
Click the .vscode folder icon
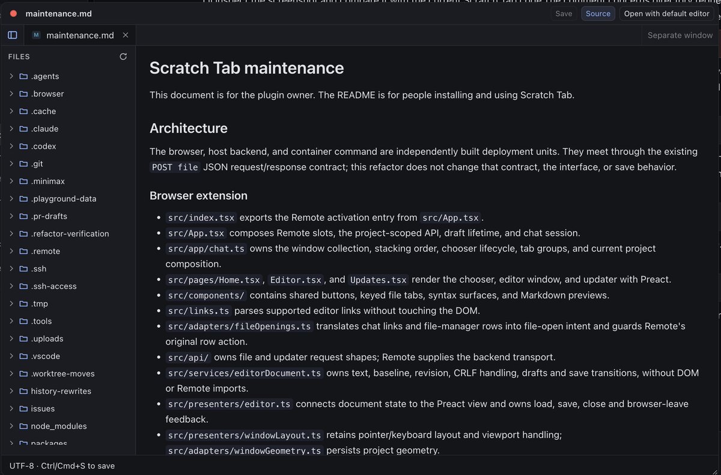(x=23, y=356)
